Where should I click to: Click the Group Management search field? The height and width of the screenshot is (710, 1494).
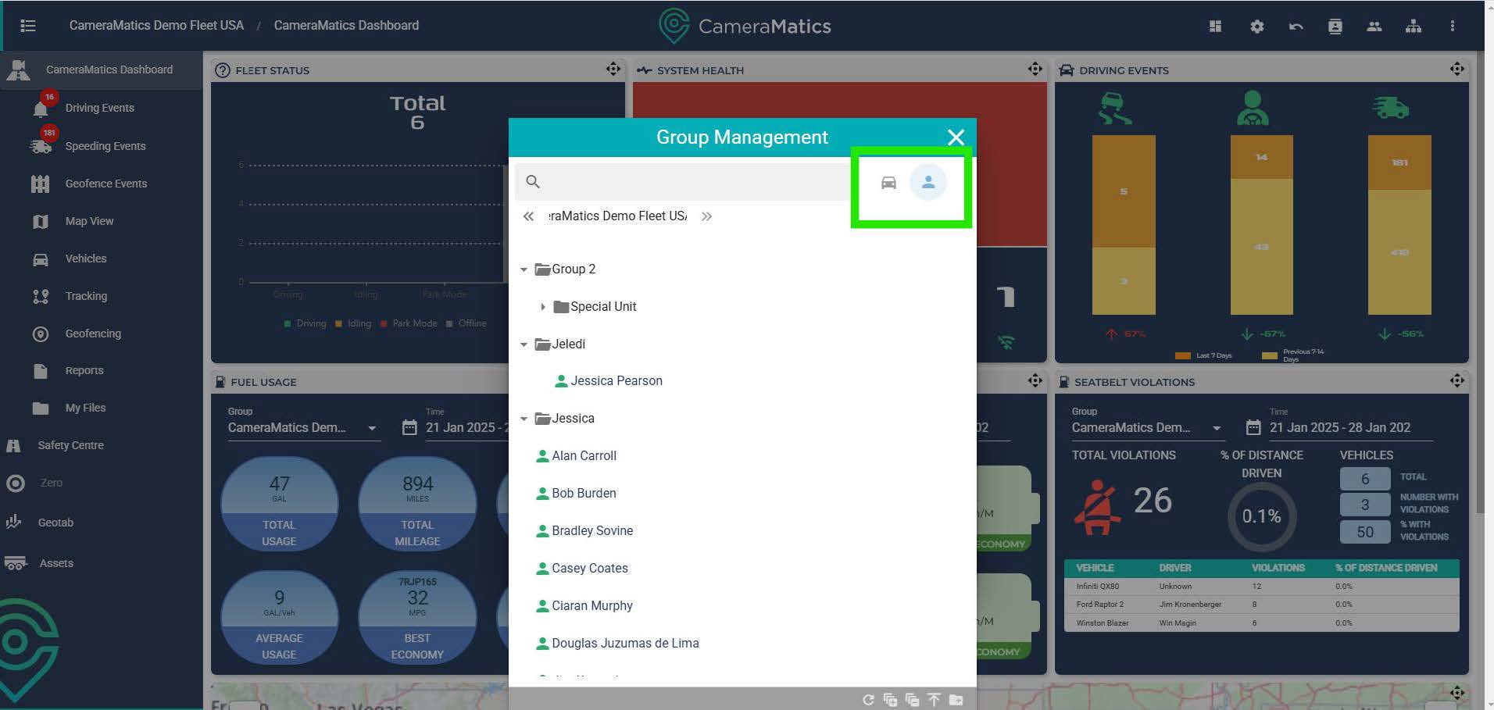pyautogui.click(x=688, y=182)
